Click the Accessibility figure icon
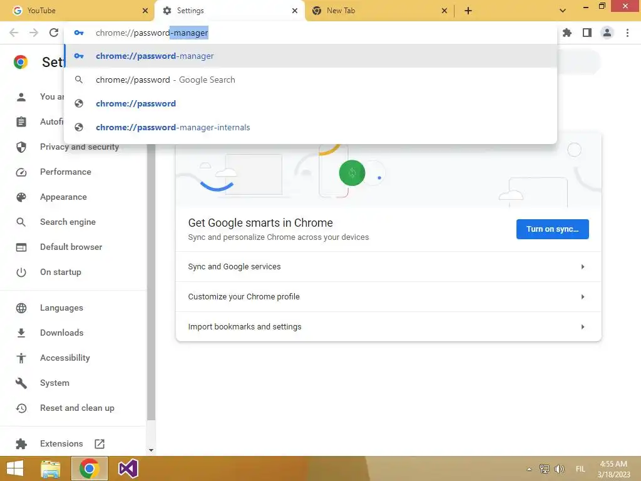 (x=21, y=358)
